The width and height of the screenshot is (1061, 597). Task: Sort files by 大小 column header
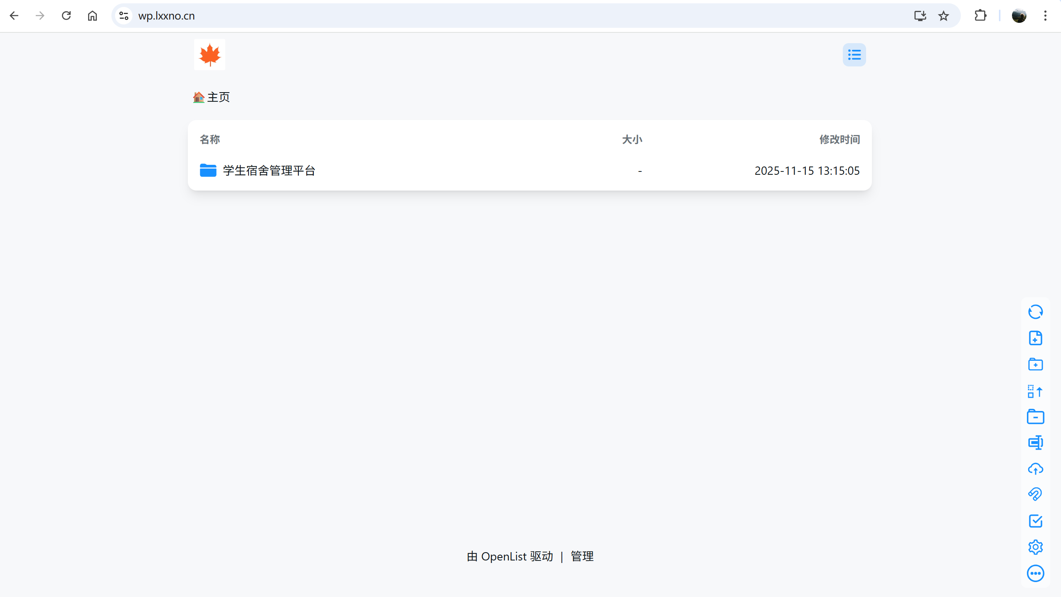click(x=632, y=139)
